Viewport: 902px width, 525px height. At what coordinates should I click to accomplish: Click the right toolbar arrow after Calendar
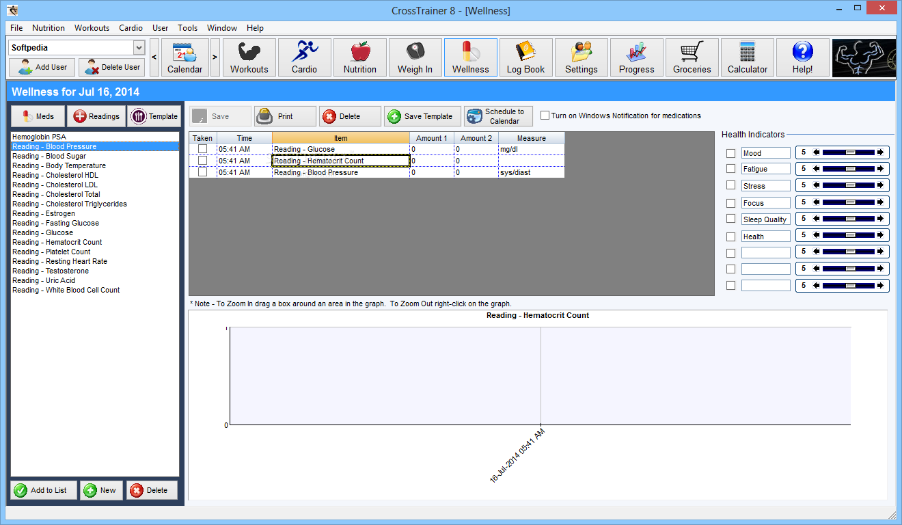(x=215, y=57)
